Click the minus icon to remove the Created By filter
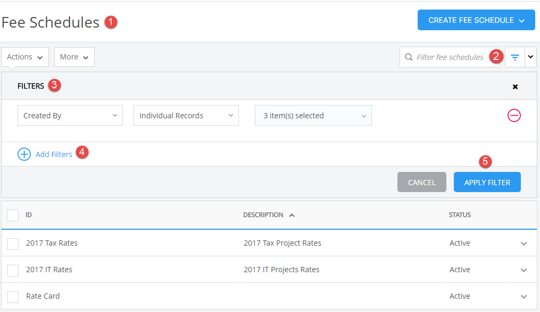 [x=514, y=115]
